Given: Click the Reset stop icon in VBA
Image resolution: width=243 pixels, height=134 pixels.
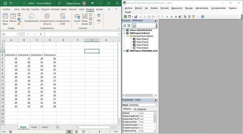Looking at the screenshot, I should click(176, 17).
